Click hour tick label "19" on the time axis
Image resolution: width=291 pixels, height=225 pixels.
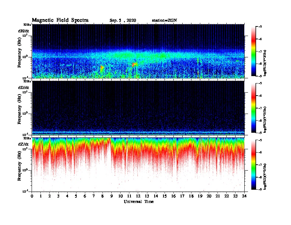pos(200,196)
